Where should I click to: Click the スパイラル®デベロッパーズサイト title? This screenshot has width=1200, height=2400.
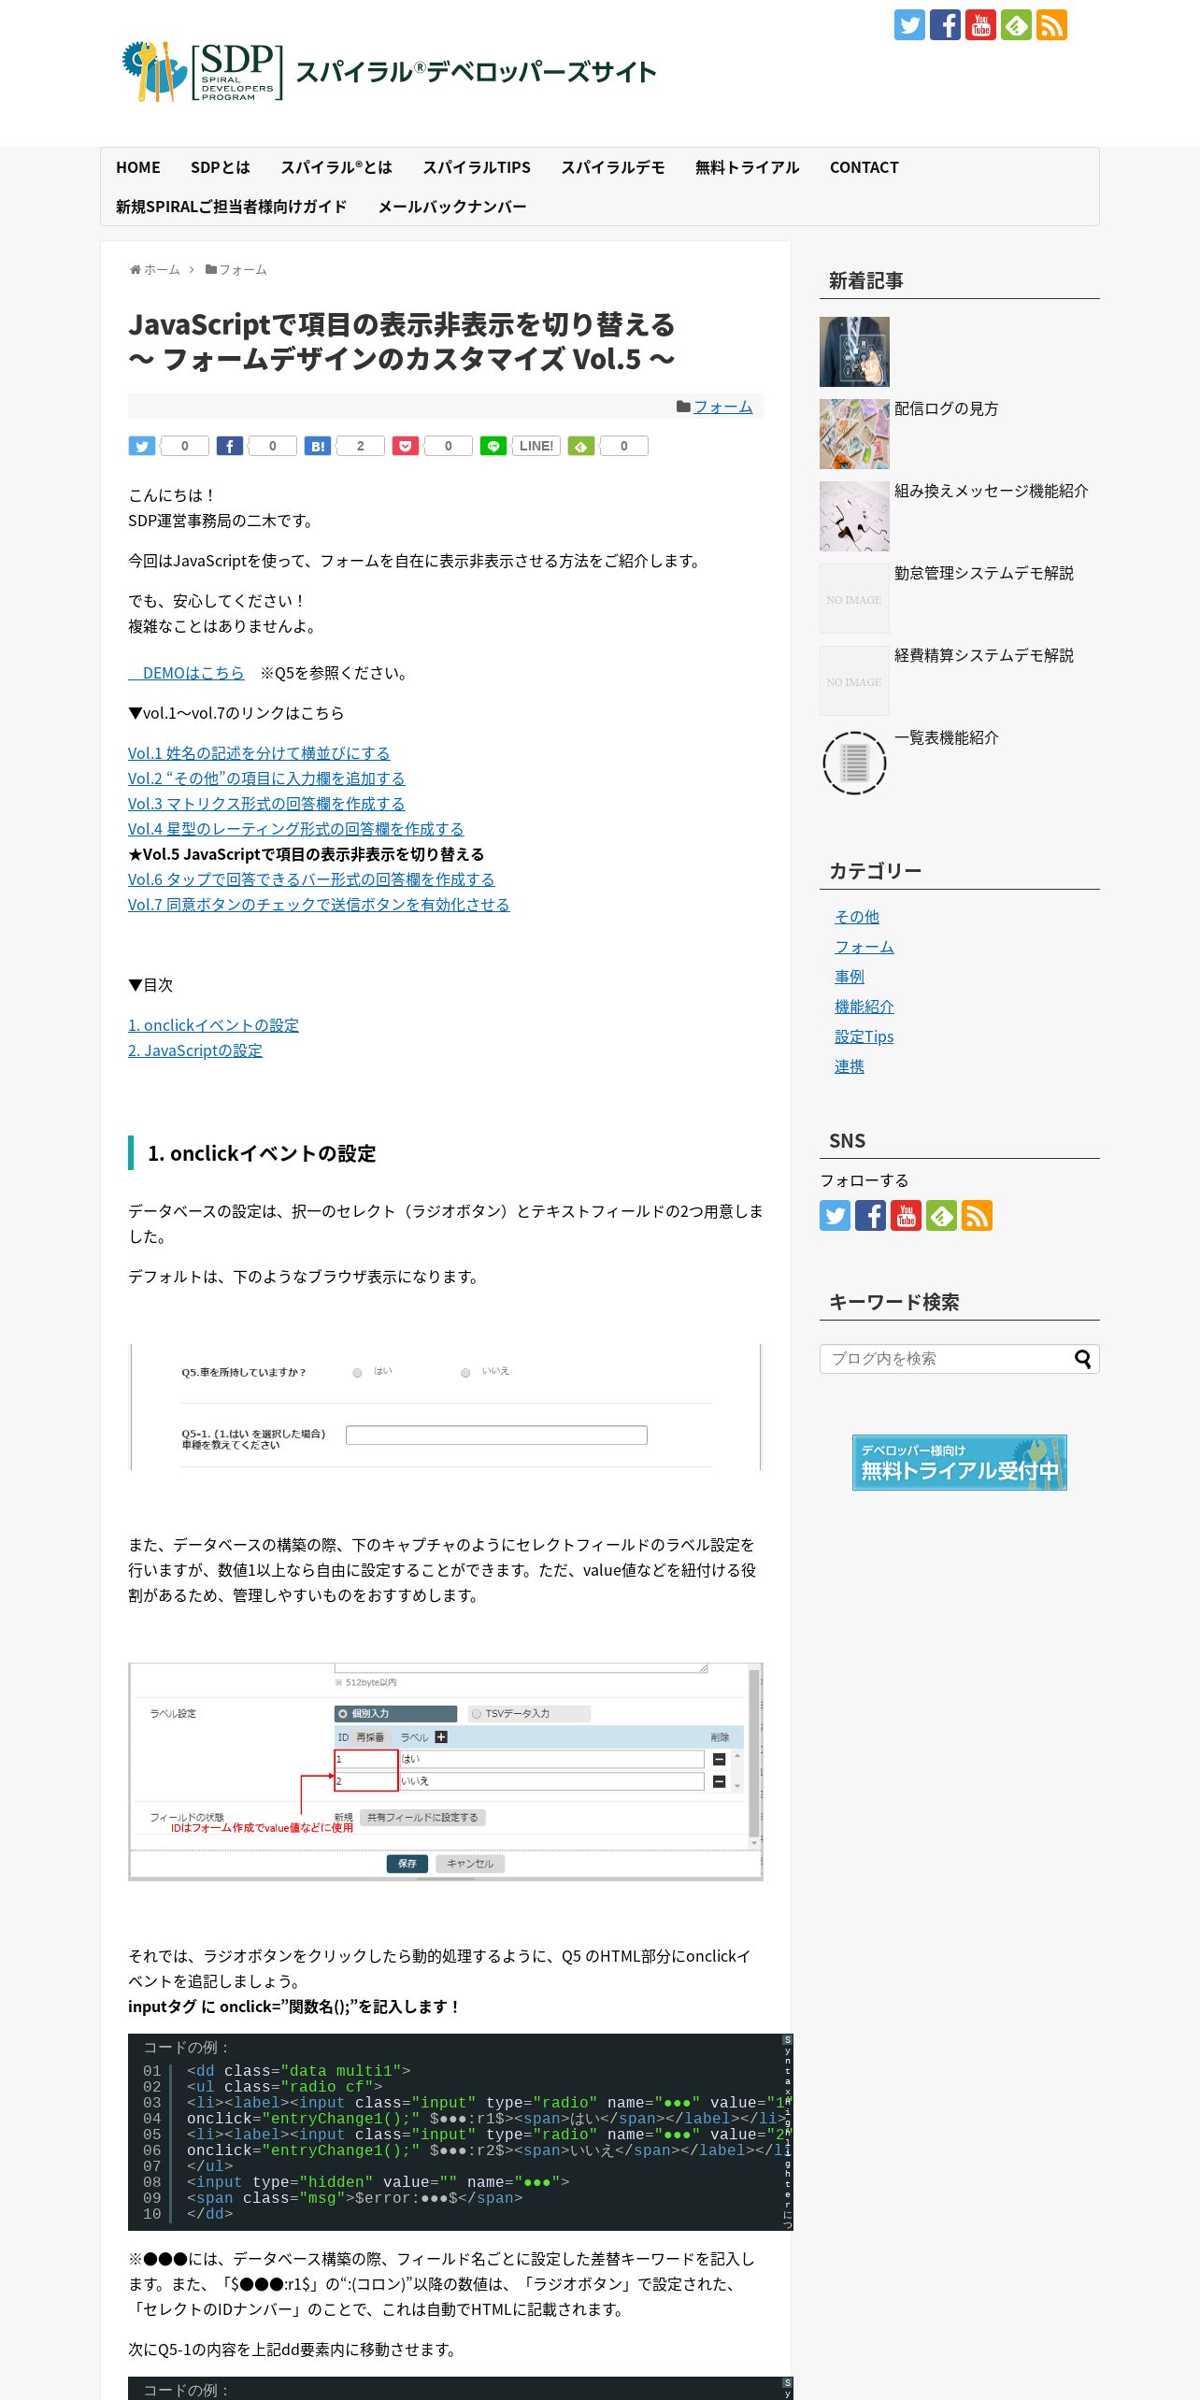point(477,72)
